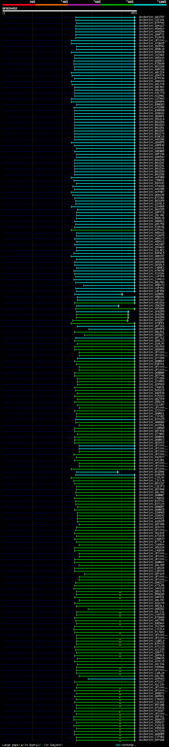Click label UniRef100_P19976

(x=152, y=37)
